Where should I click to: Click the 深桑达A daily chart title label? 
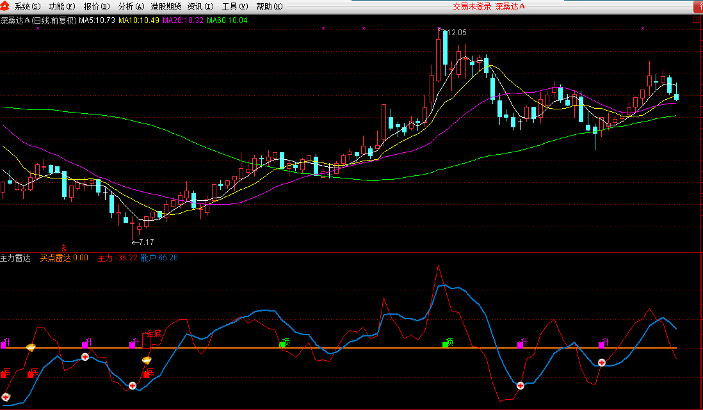pos(38,20)
